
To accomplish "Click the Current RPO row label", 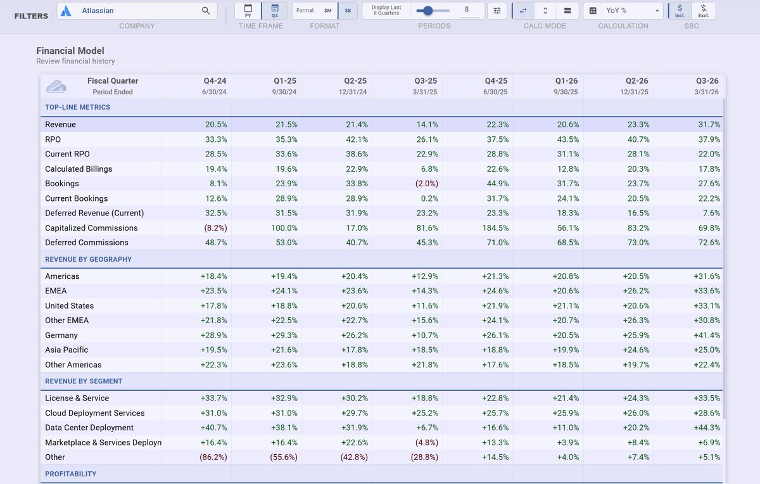I will click(x=67, y=154).
